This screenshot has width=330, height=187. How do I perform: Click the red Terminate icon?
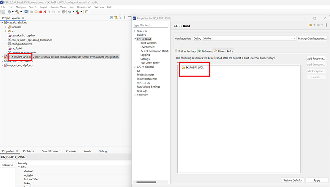click(40, 12)
